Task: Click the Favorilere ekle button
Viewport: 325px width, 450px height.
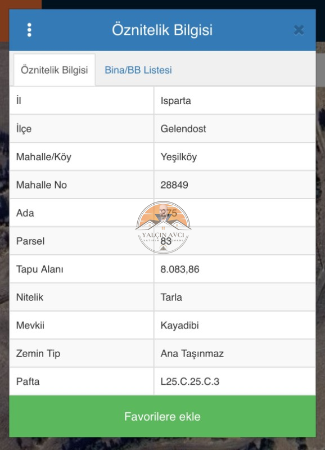Action: pos(162,416)
